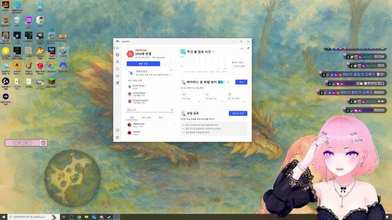Open File Explorer from the taskbar
Screen dimensions: 392x220
point(86,217)
